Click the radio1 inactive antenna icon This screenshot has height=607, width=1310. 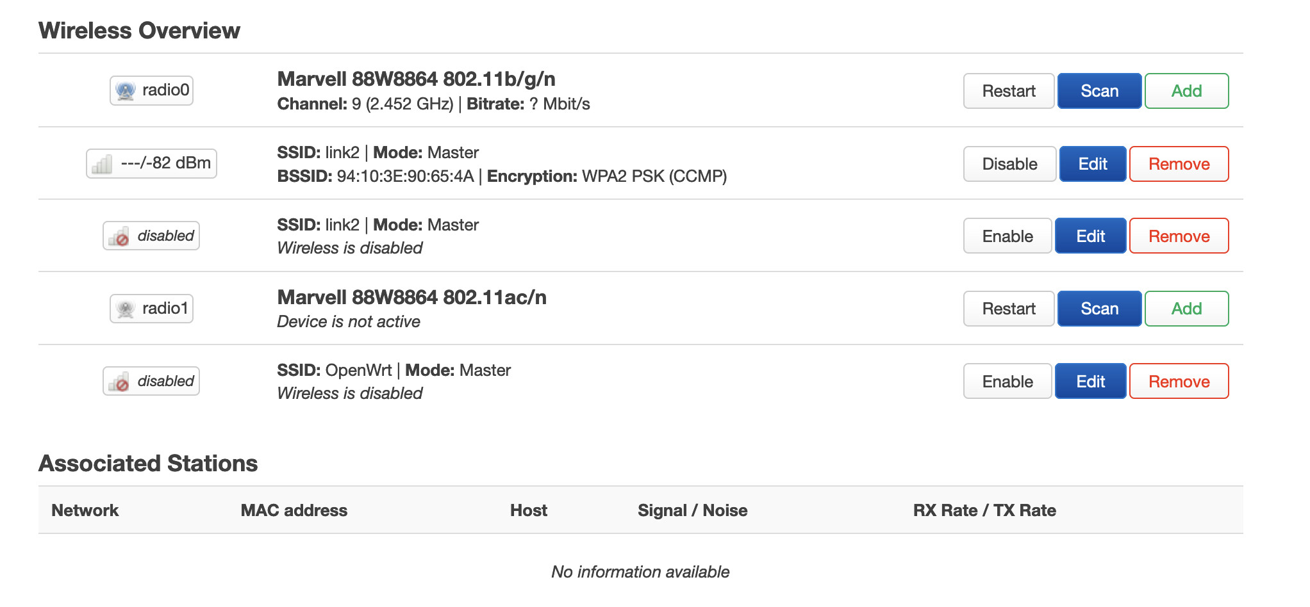coord(126,309)
